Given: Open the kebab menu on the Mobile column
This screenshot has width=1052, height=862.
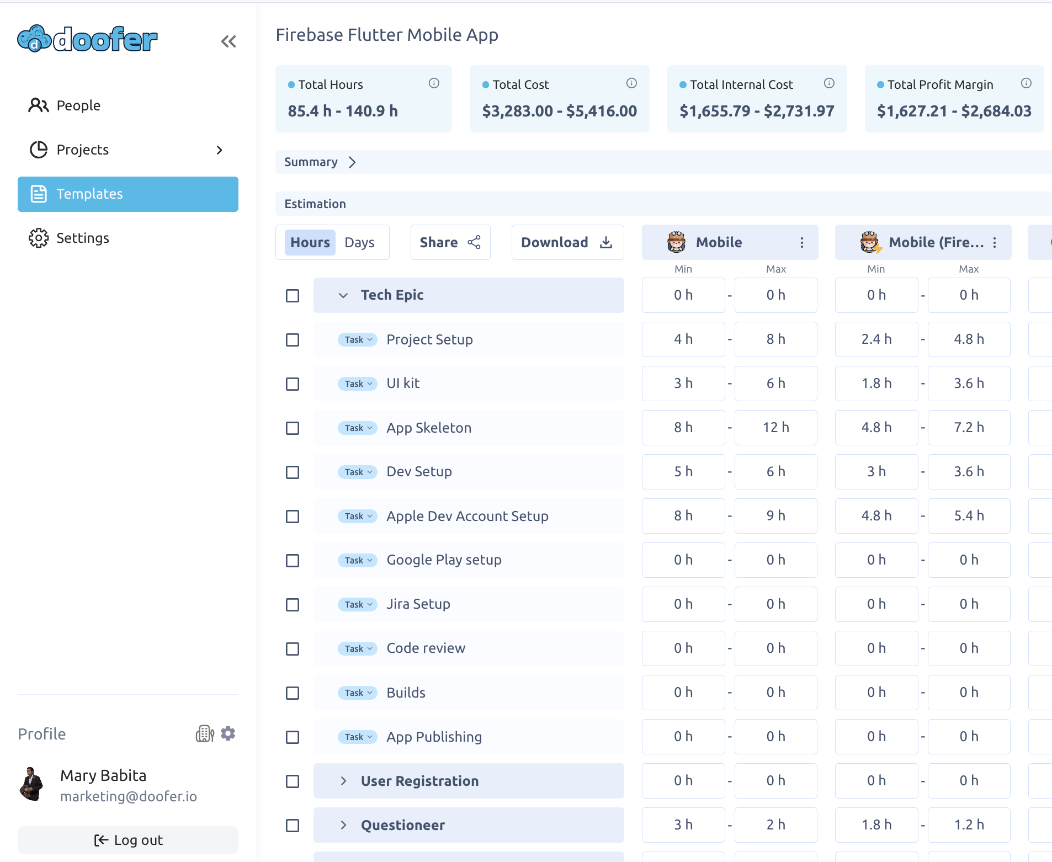Looking at the screenshot, I should [x=802, y=242].
